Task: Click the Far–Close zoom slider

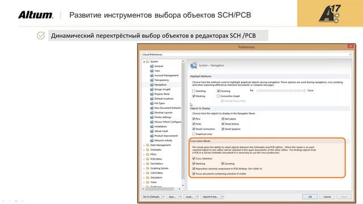Action: [x=281, y=91]
